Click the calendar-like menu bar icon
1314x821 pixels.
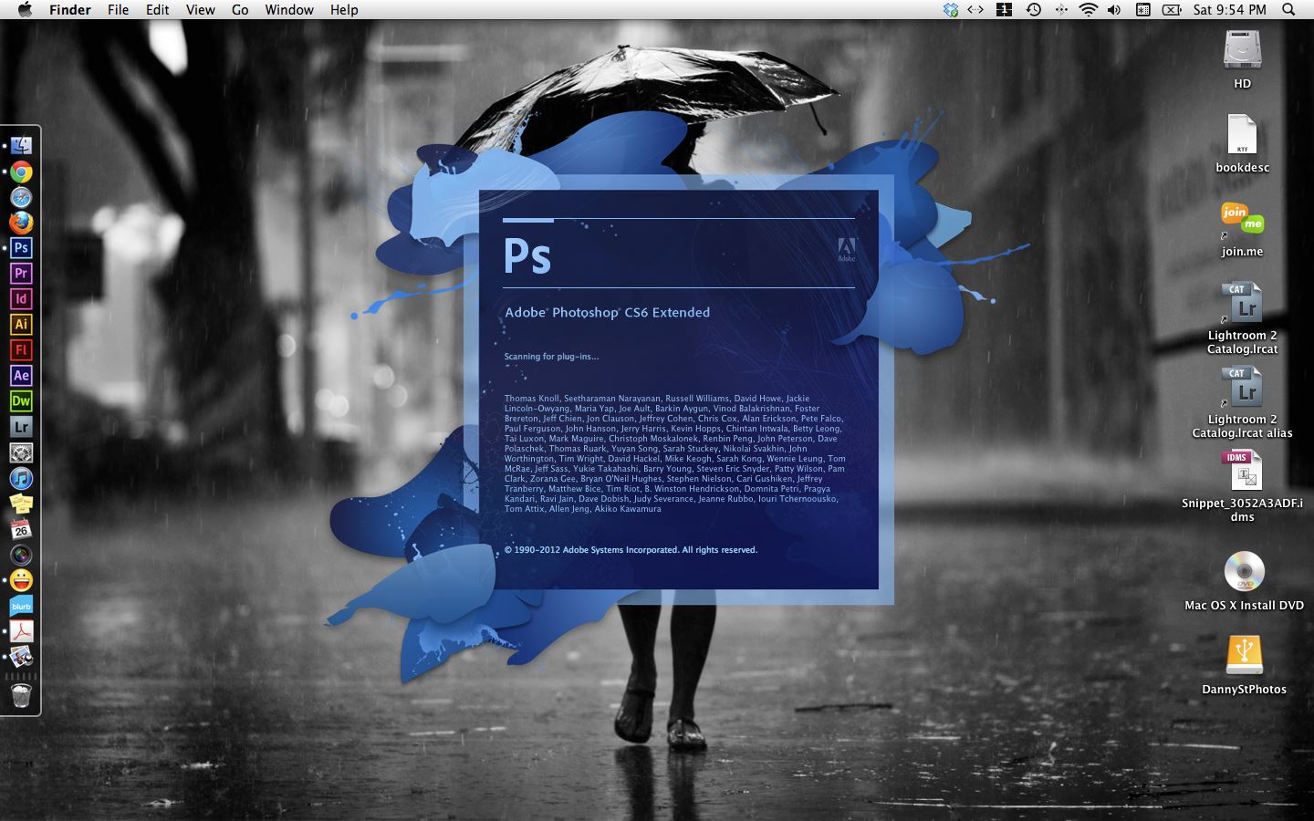coord(1142,10)
